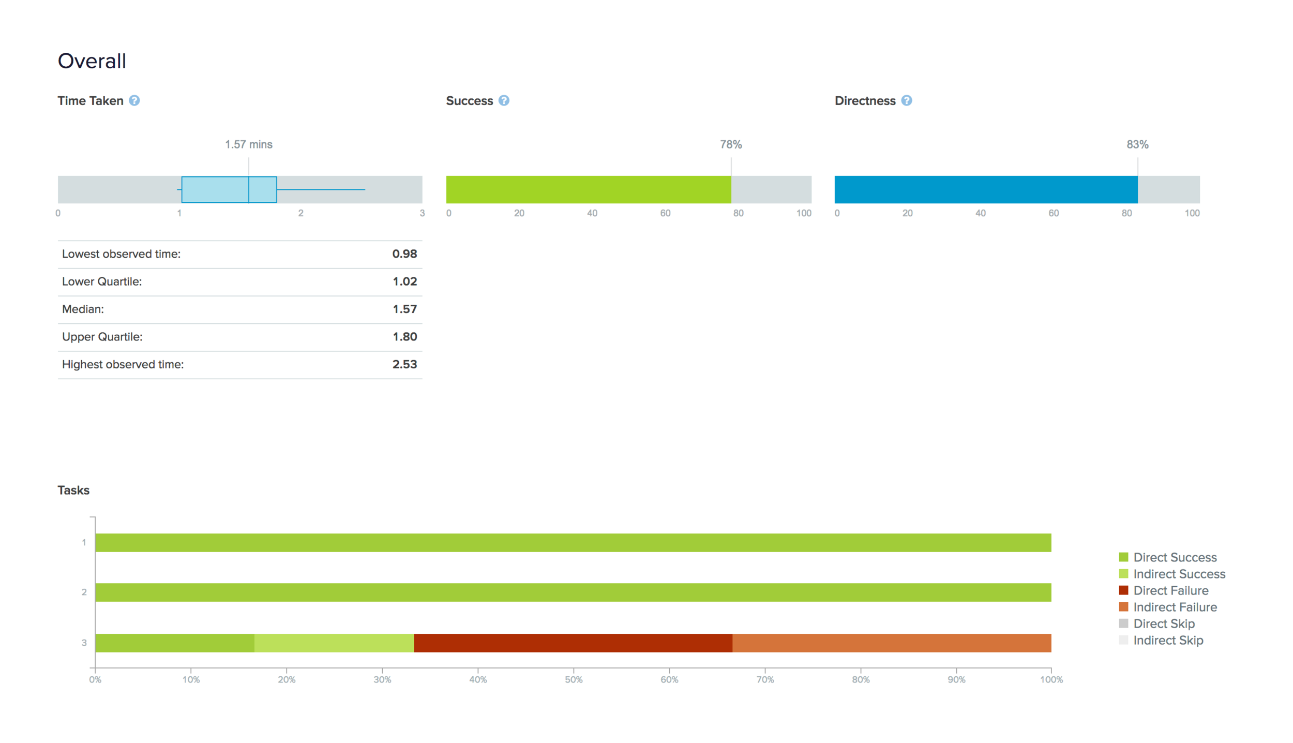The image size is (1293, 743).
Task: Select the Task 2 direct success bar
Action: (573, 592)
